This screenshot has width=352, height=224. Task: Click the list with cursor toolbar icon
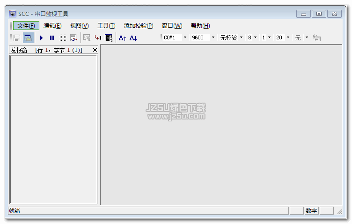tap(109, 37)
